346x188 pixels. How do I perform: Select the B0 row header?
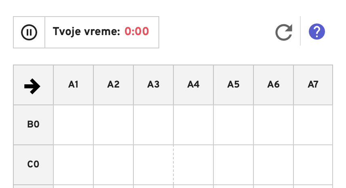pyautogui.click(x=33, y=125)
